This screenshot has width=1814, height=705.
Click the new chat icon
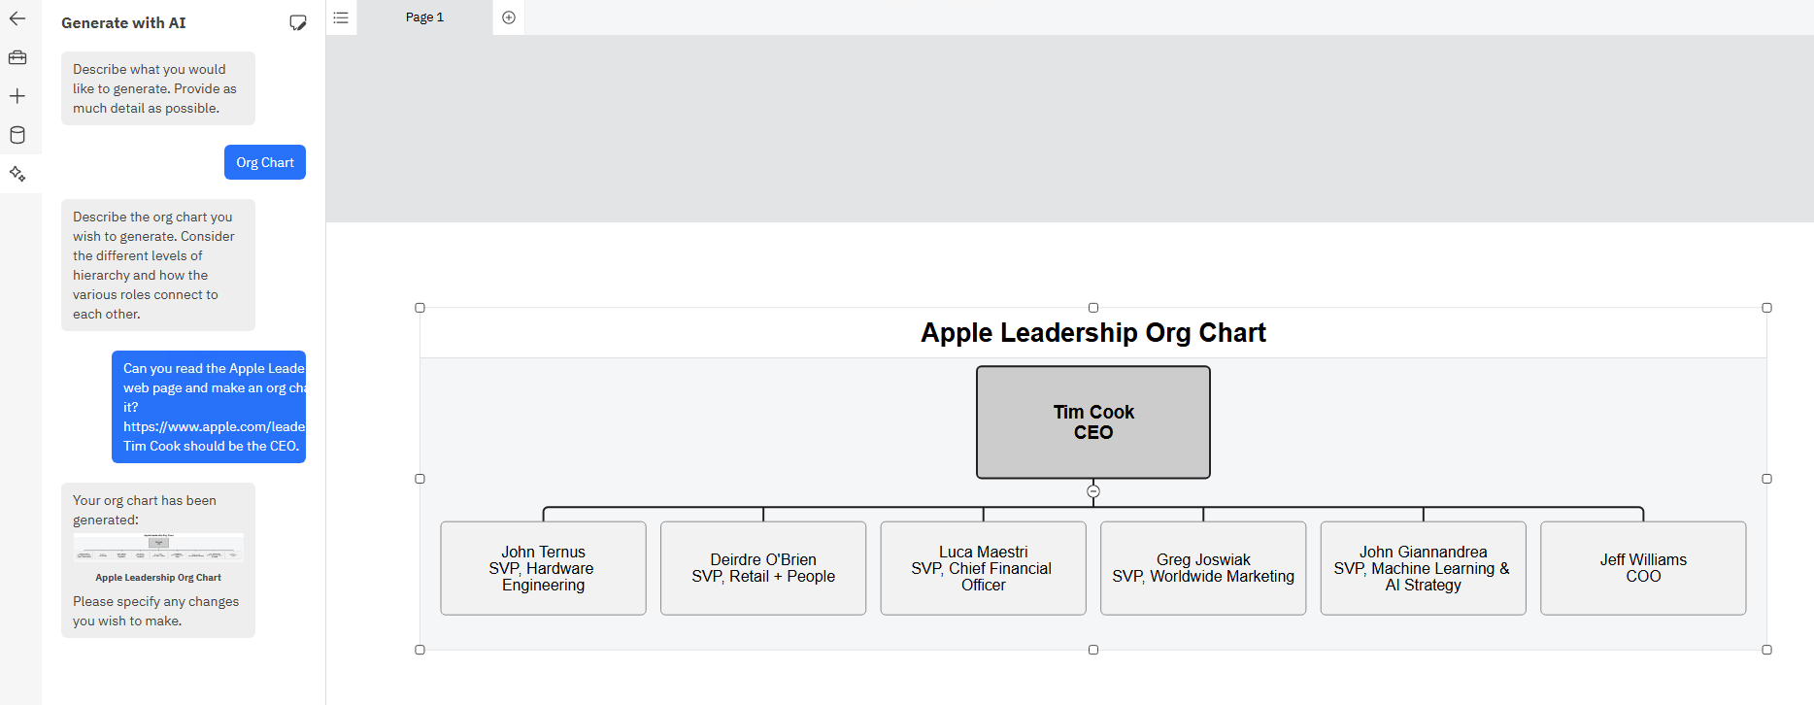(x=298, y=22)
